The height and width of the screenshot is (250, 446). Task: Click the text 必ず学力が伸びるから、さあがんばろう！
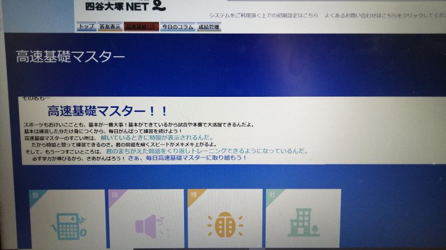79,158
